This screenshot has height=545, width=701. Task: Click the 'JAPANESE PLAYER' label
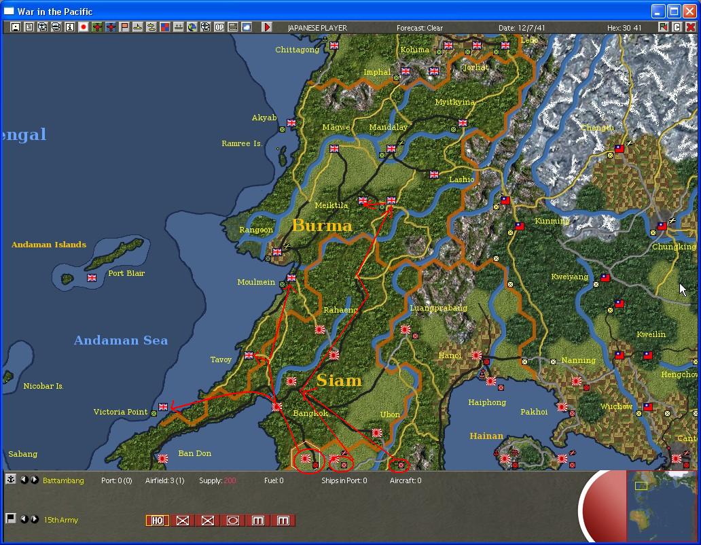pos(317,28)
